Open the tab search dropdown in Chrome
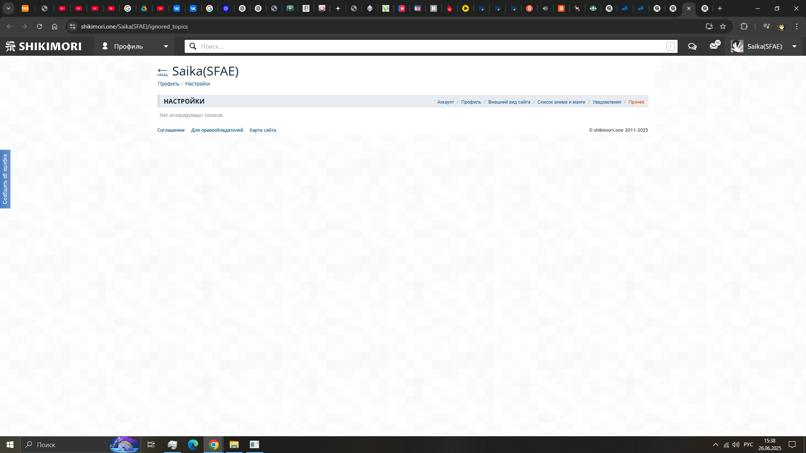This screenshot has width=806, height=453. coord(8,8)
